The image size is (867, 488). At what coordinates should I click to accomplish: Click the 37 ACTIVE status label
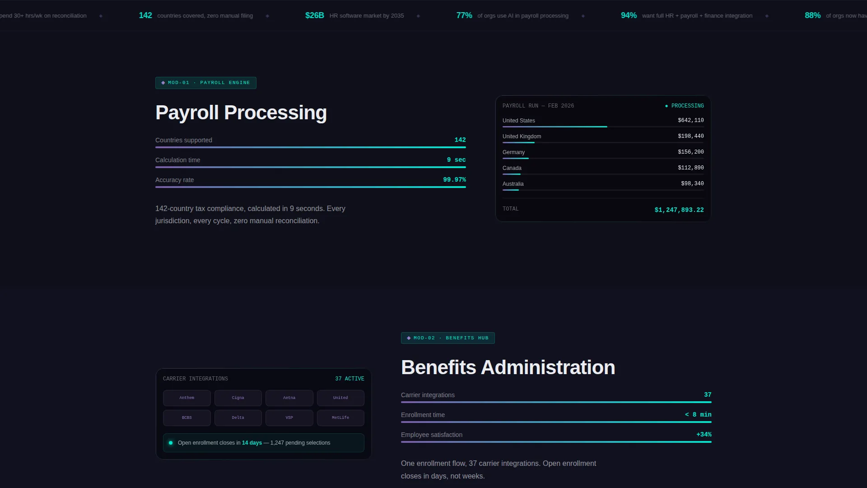[350, 379]
